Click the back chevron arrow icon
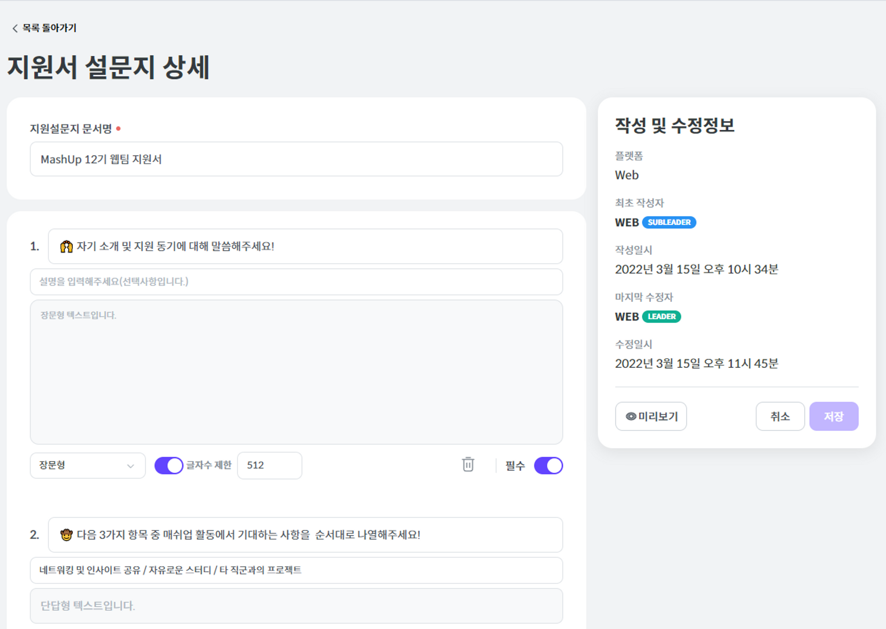The height and width of the screenshot is (629, 886). coord(15,28)
